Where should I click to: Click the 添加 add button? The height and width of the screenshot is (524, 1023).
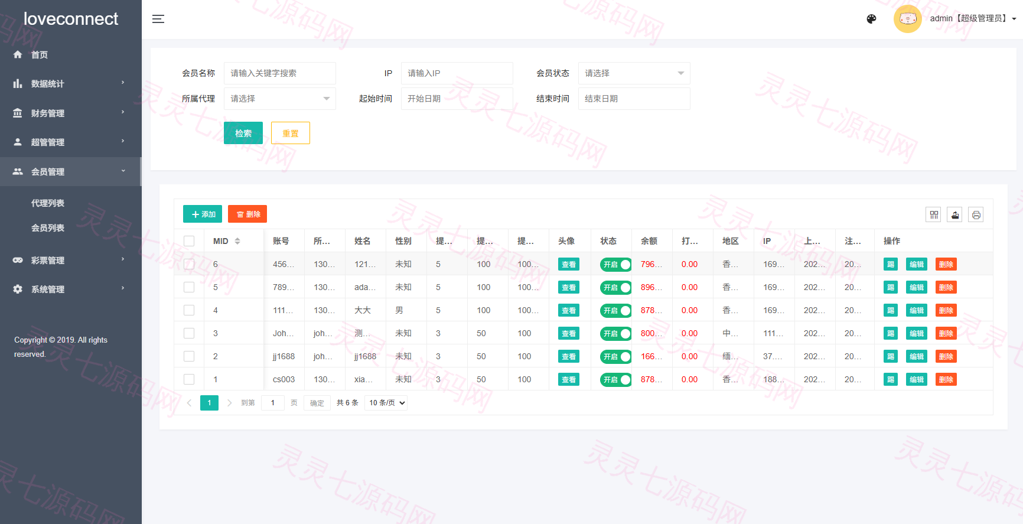[x=203, y=214]
